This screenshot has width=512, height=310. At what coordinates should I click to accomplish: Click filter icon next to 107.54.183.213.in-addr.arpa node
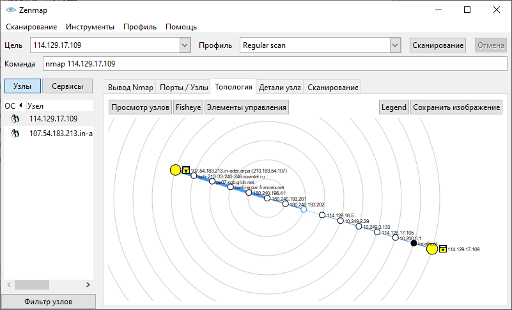click(x=186, y=170)
